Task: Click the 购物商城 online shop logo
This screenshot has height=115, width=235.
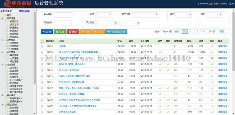Action: coord(18,4)
